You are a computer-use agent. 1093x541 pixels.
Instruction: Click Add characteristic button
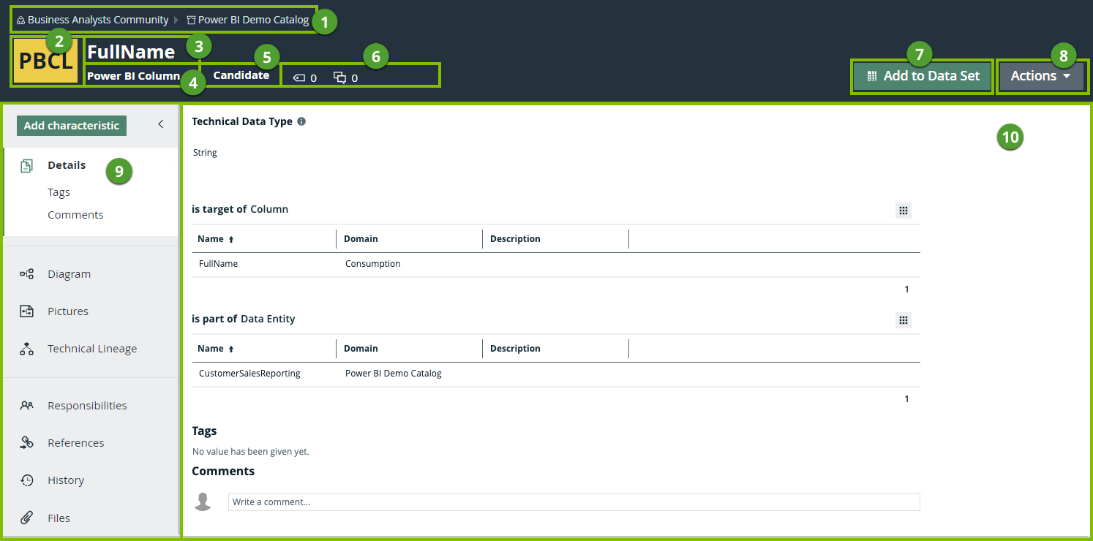pyautogui.click(x=72, y=126)
